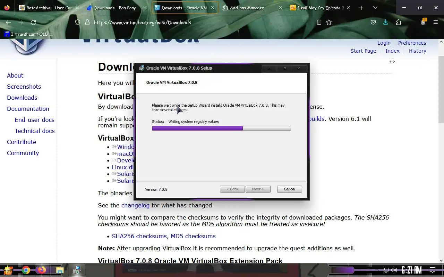
Task: Open a new tab with the plus button
Action: tap(361, 8)
